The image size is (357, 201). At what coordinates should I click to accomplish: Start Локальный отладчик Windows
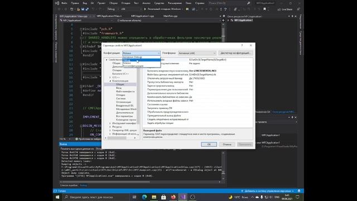coord(163,9)
